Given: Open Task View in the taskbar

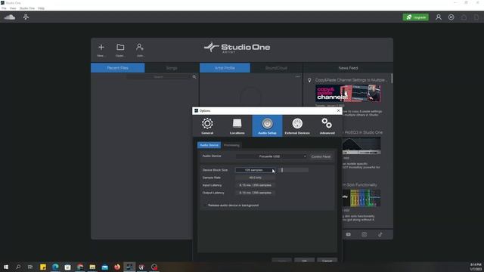Looking at the screenshot, I should point(30,267).
